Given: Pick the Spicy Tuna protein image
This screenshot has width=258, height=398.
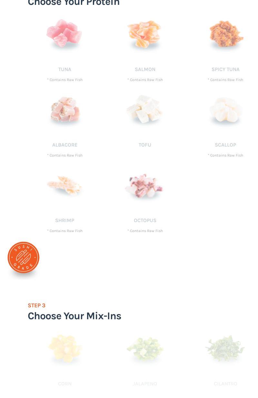Looking at the screenshot, I should tap(225, 34).
